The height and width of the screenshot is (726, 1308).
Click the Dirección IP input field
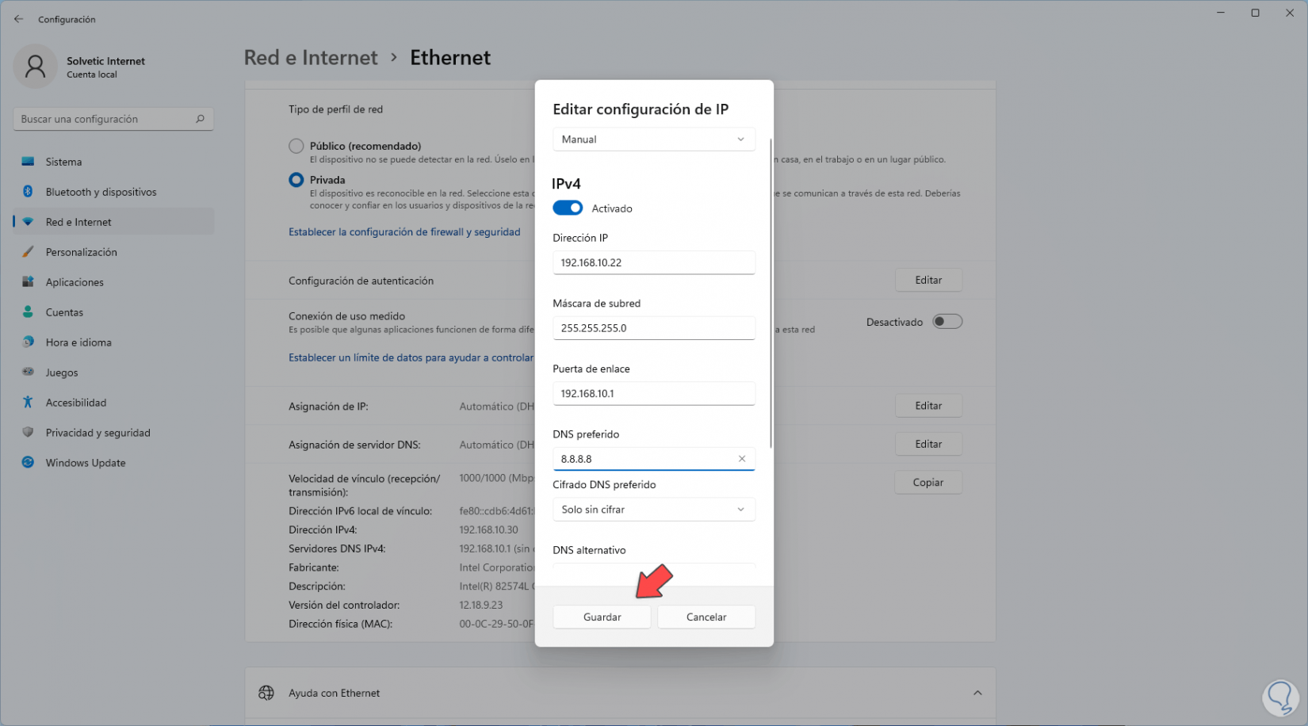pos(653,263)
